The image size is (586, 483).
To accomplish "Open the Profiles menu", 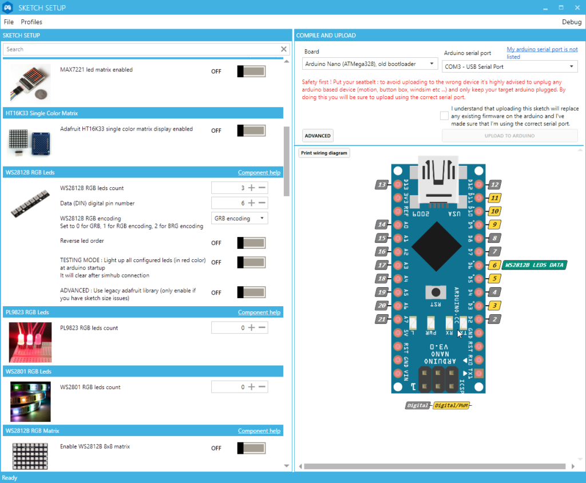I will (31, 22).
